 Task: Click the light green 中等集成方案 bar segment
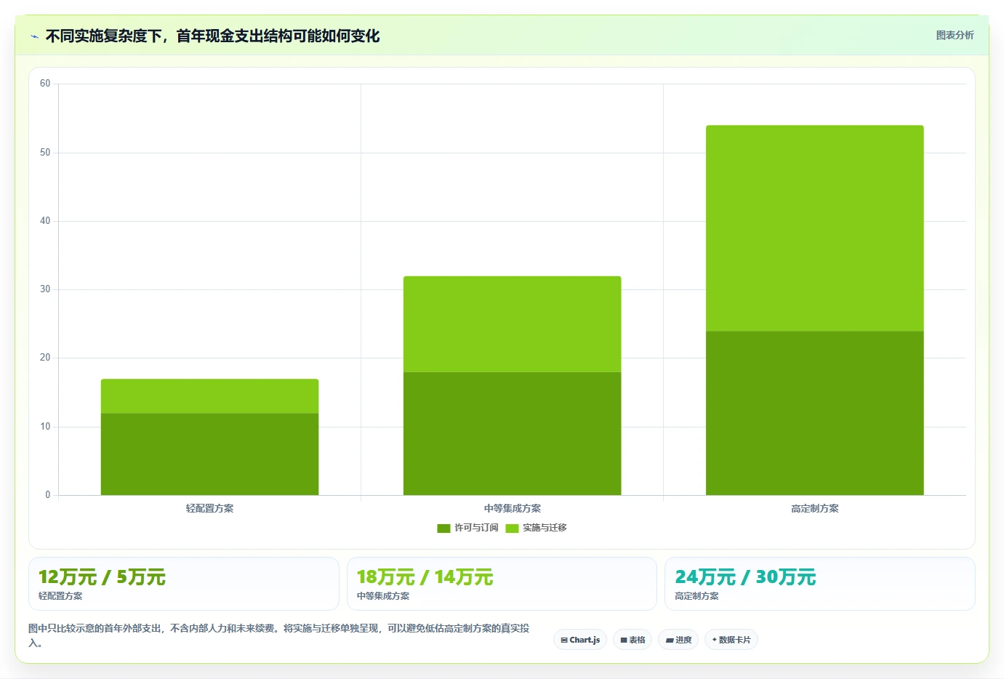click(x=512, y=324)
